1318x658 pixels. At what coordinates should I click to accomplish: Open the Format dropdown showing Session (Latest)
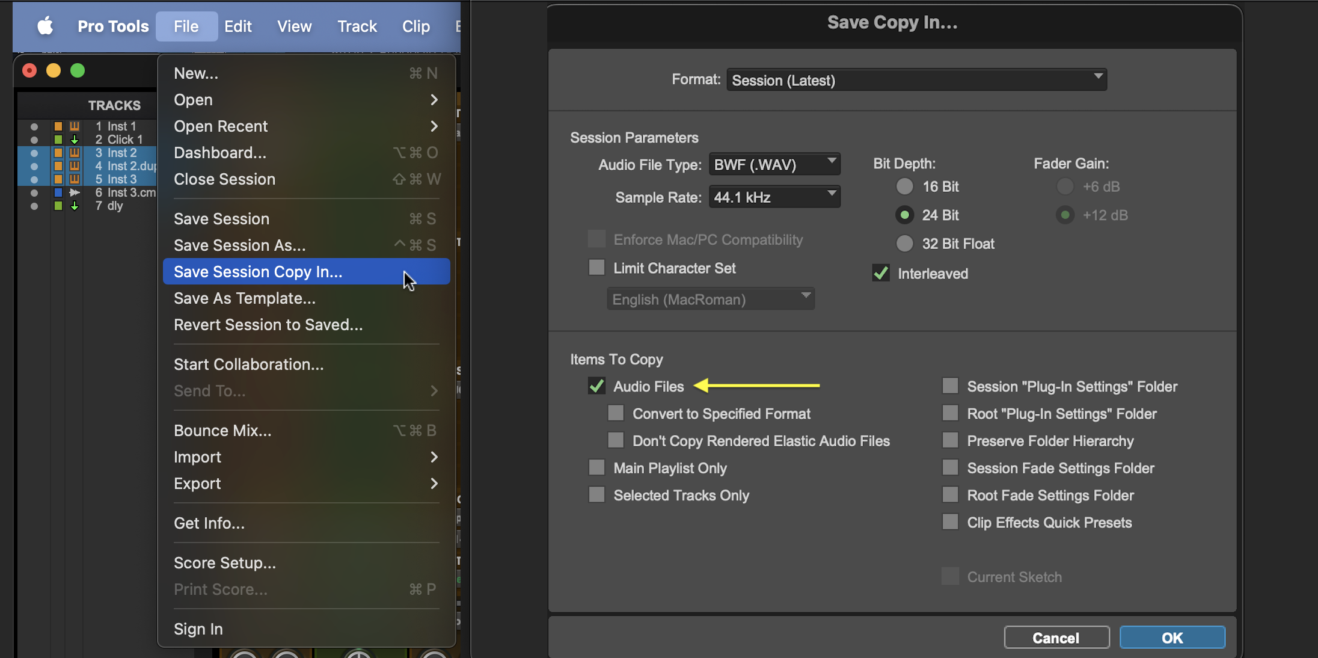[x=916, y=80]
